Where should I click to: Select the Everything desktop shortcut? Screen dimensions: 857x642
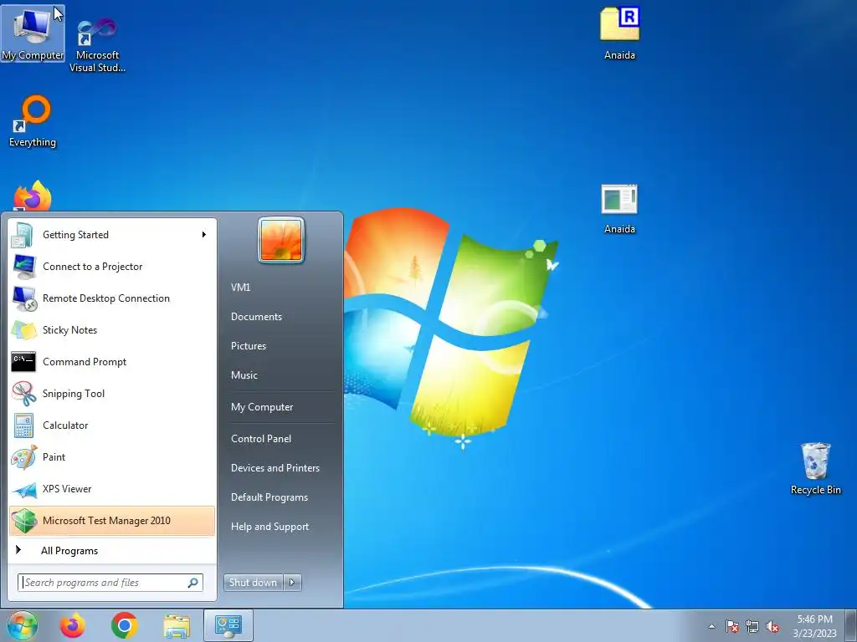(x=33, y=121)
